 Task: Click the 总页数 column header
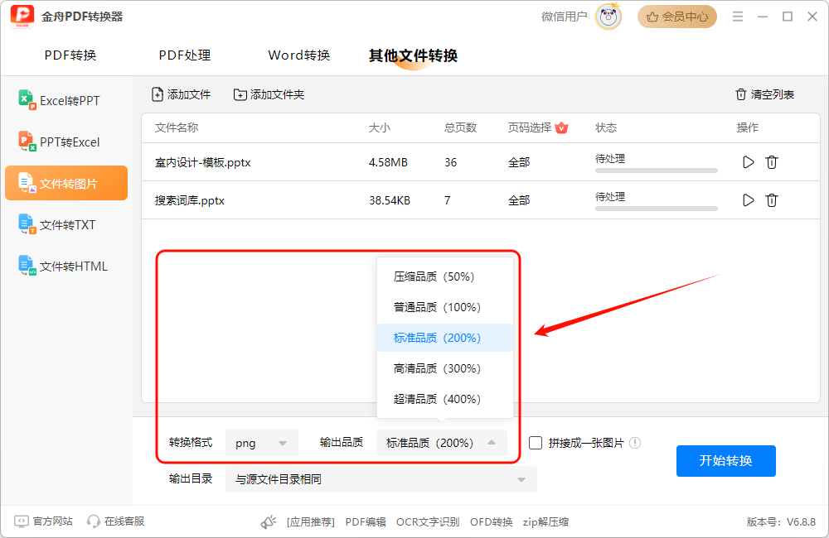(x=460, y=127)
